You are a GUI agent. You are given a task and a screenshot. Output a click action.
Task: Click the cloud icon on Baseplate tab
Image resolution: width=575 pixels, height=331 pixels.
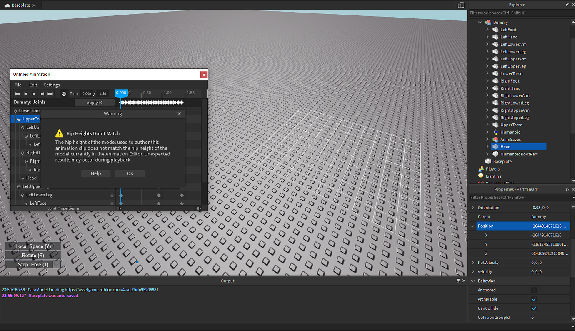[x=7, y=5]
